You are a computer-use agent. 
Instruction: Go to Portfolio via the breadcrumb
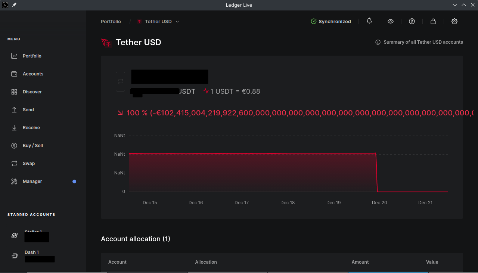[111, 21]
